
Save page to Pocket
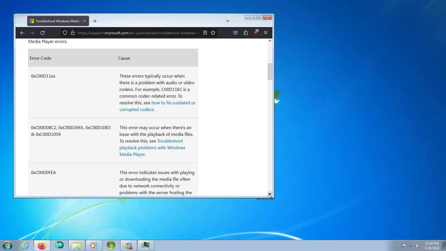click(x=236, y=33)
